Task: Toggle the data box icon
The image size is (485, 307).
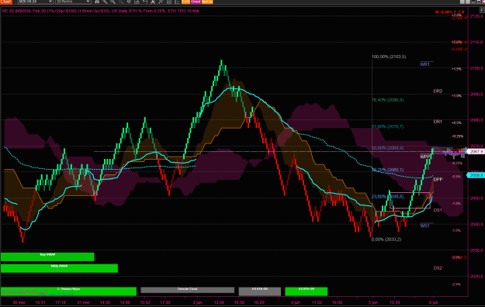Action: [x=137, y=2]
